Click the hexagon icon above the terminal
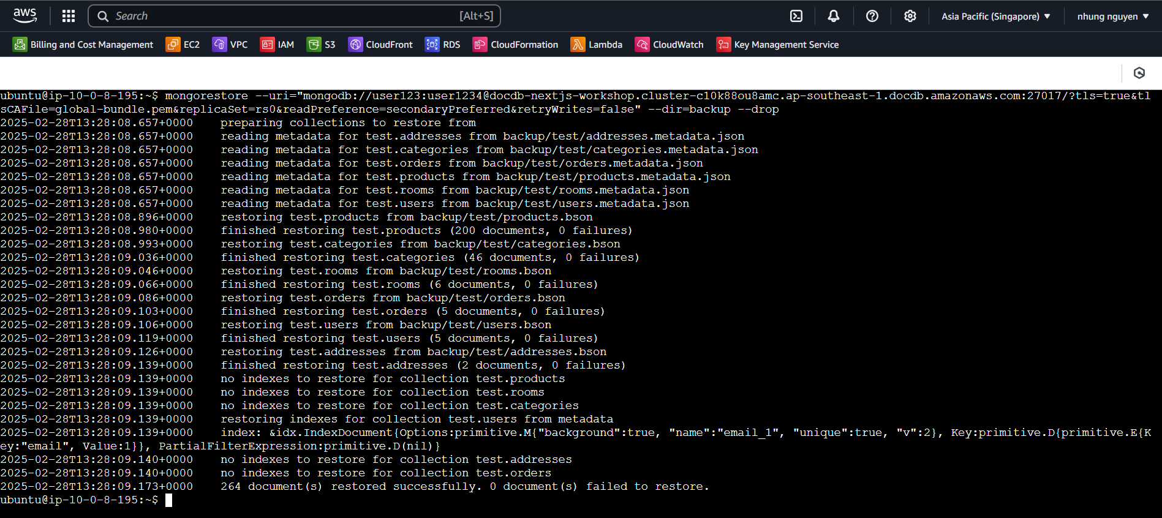1162x518 pixels. [1139, 73]
